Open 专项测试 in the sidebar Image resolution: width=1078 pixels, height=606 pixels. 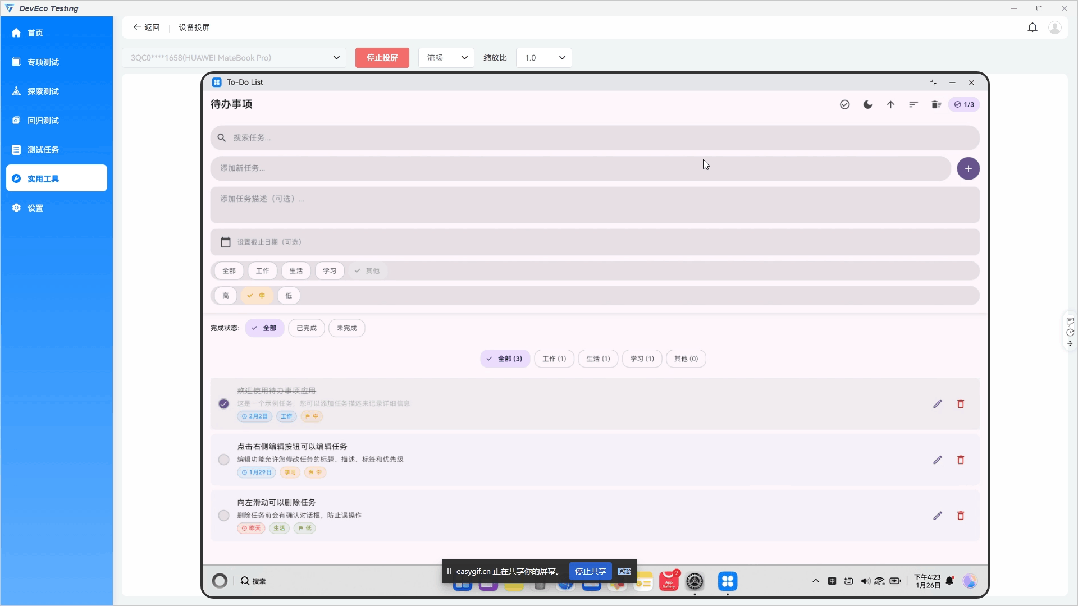click(43, 62)
